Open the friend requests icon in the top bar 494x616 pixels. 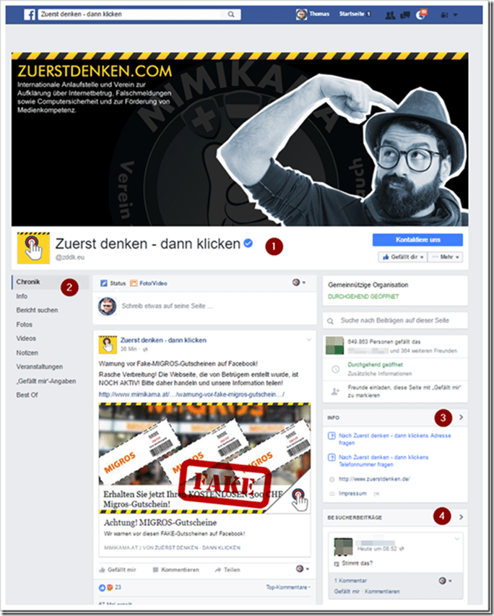pyautogui.click(x=390, y=15)
